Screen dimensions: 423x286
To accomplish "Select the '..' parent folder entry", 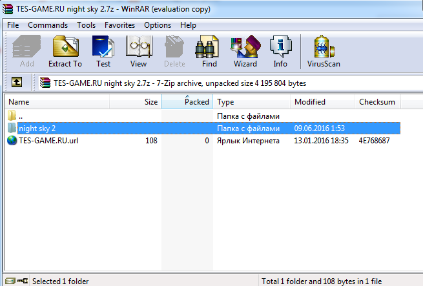I will [21, 116].
